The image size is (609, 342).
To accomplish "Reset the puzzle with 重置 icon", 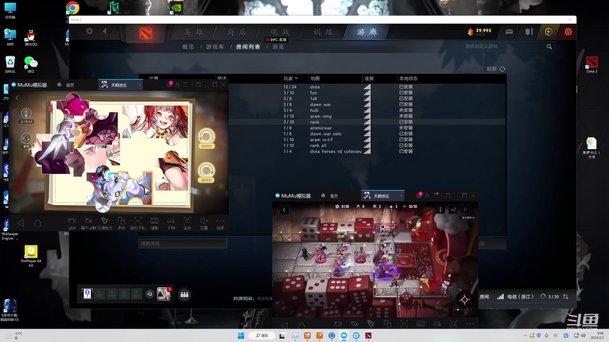I will (x=26, y=139).
